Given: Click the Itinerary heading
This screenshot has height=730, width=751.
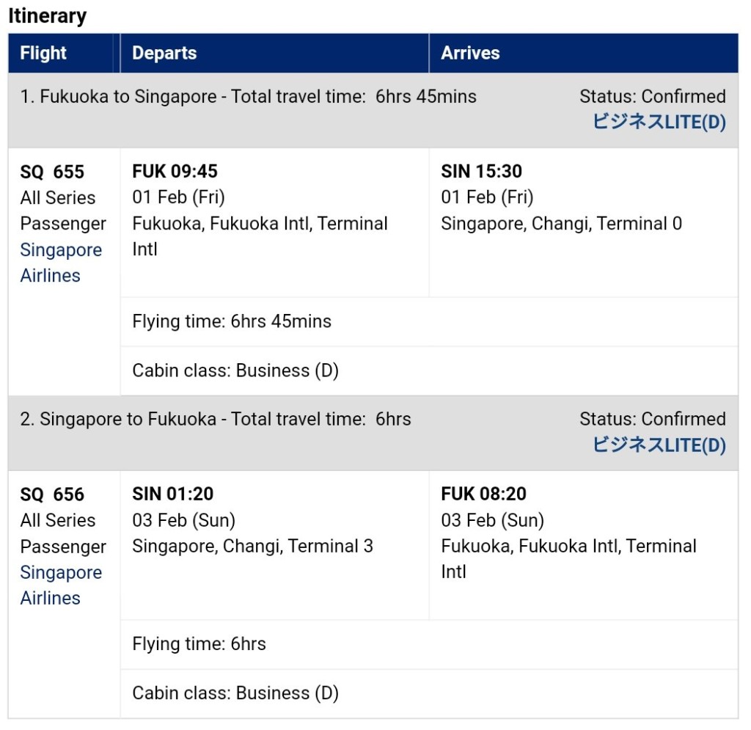Looking at the screenshot, I should (47, 16).
